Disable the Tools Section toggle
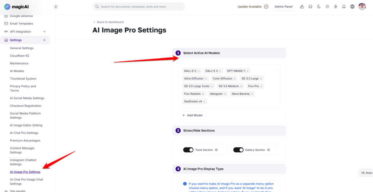373x192 pixels. [188, 150]
